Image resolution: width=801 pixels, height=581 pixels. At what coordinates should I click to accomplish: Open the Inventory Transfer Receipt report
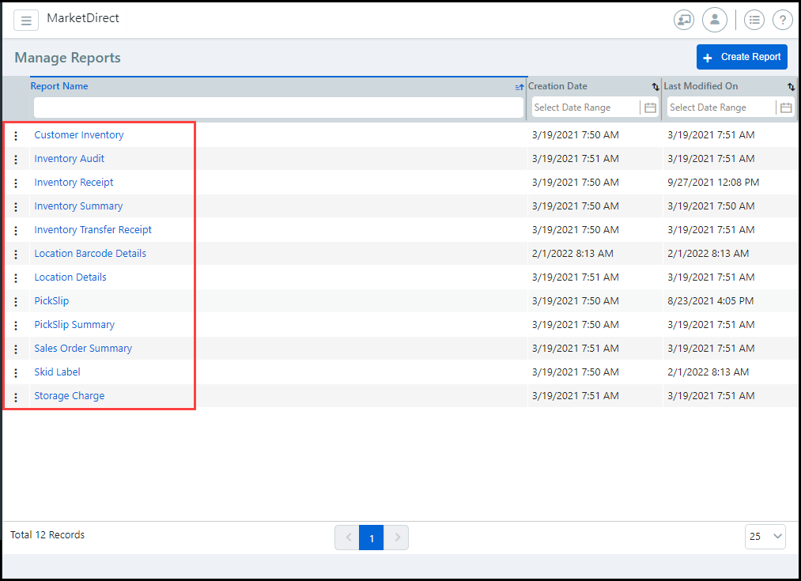pos(93,230)
